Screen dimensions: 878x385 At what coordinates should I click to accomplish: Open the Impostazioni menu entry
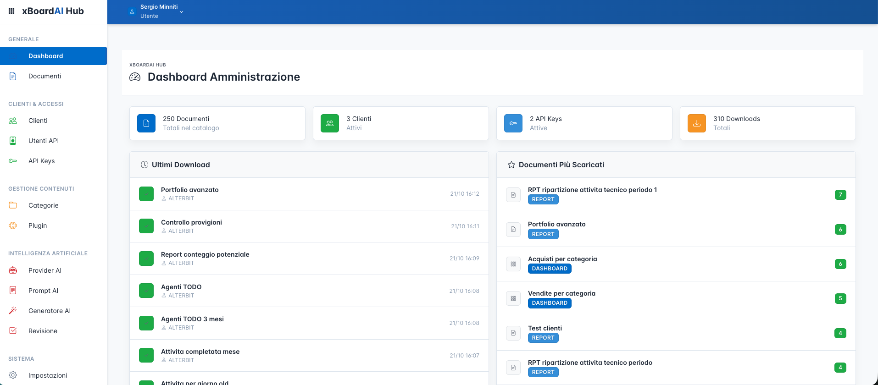click(53, 375)
